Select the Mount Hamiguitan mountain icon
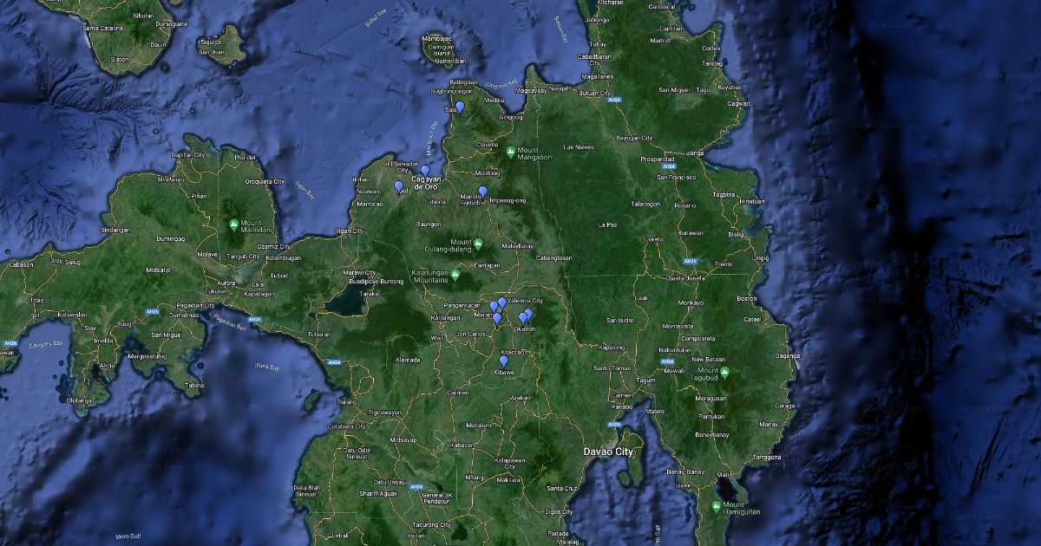Image resolution: width=1041 pixels, height=546 pixels. coord(717,506)
